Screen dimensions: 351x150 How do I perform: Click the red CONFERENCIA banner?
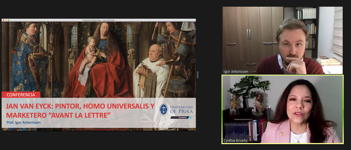coord(21,95)
